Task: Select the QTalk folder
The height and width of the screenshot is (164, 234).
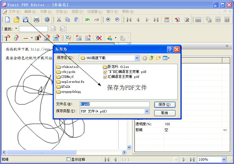Action: tap(63, 87)
